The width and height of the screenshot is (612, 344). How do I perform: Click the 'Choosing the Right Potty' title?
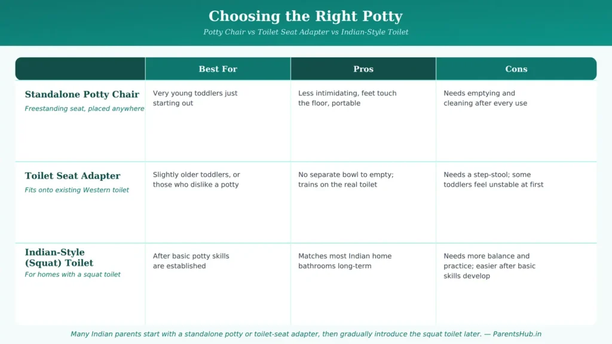click(x=305, y=16)
